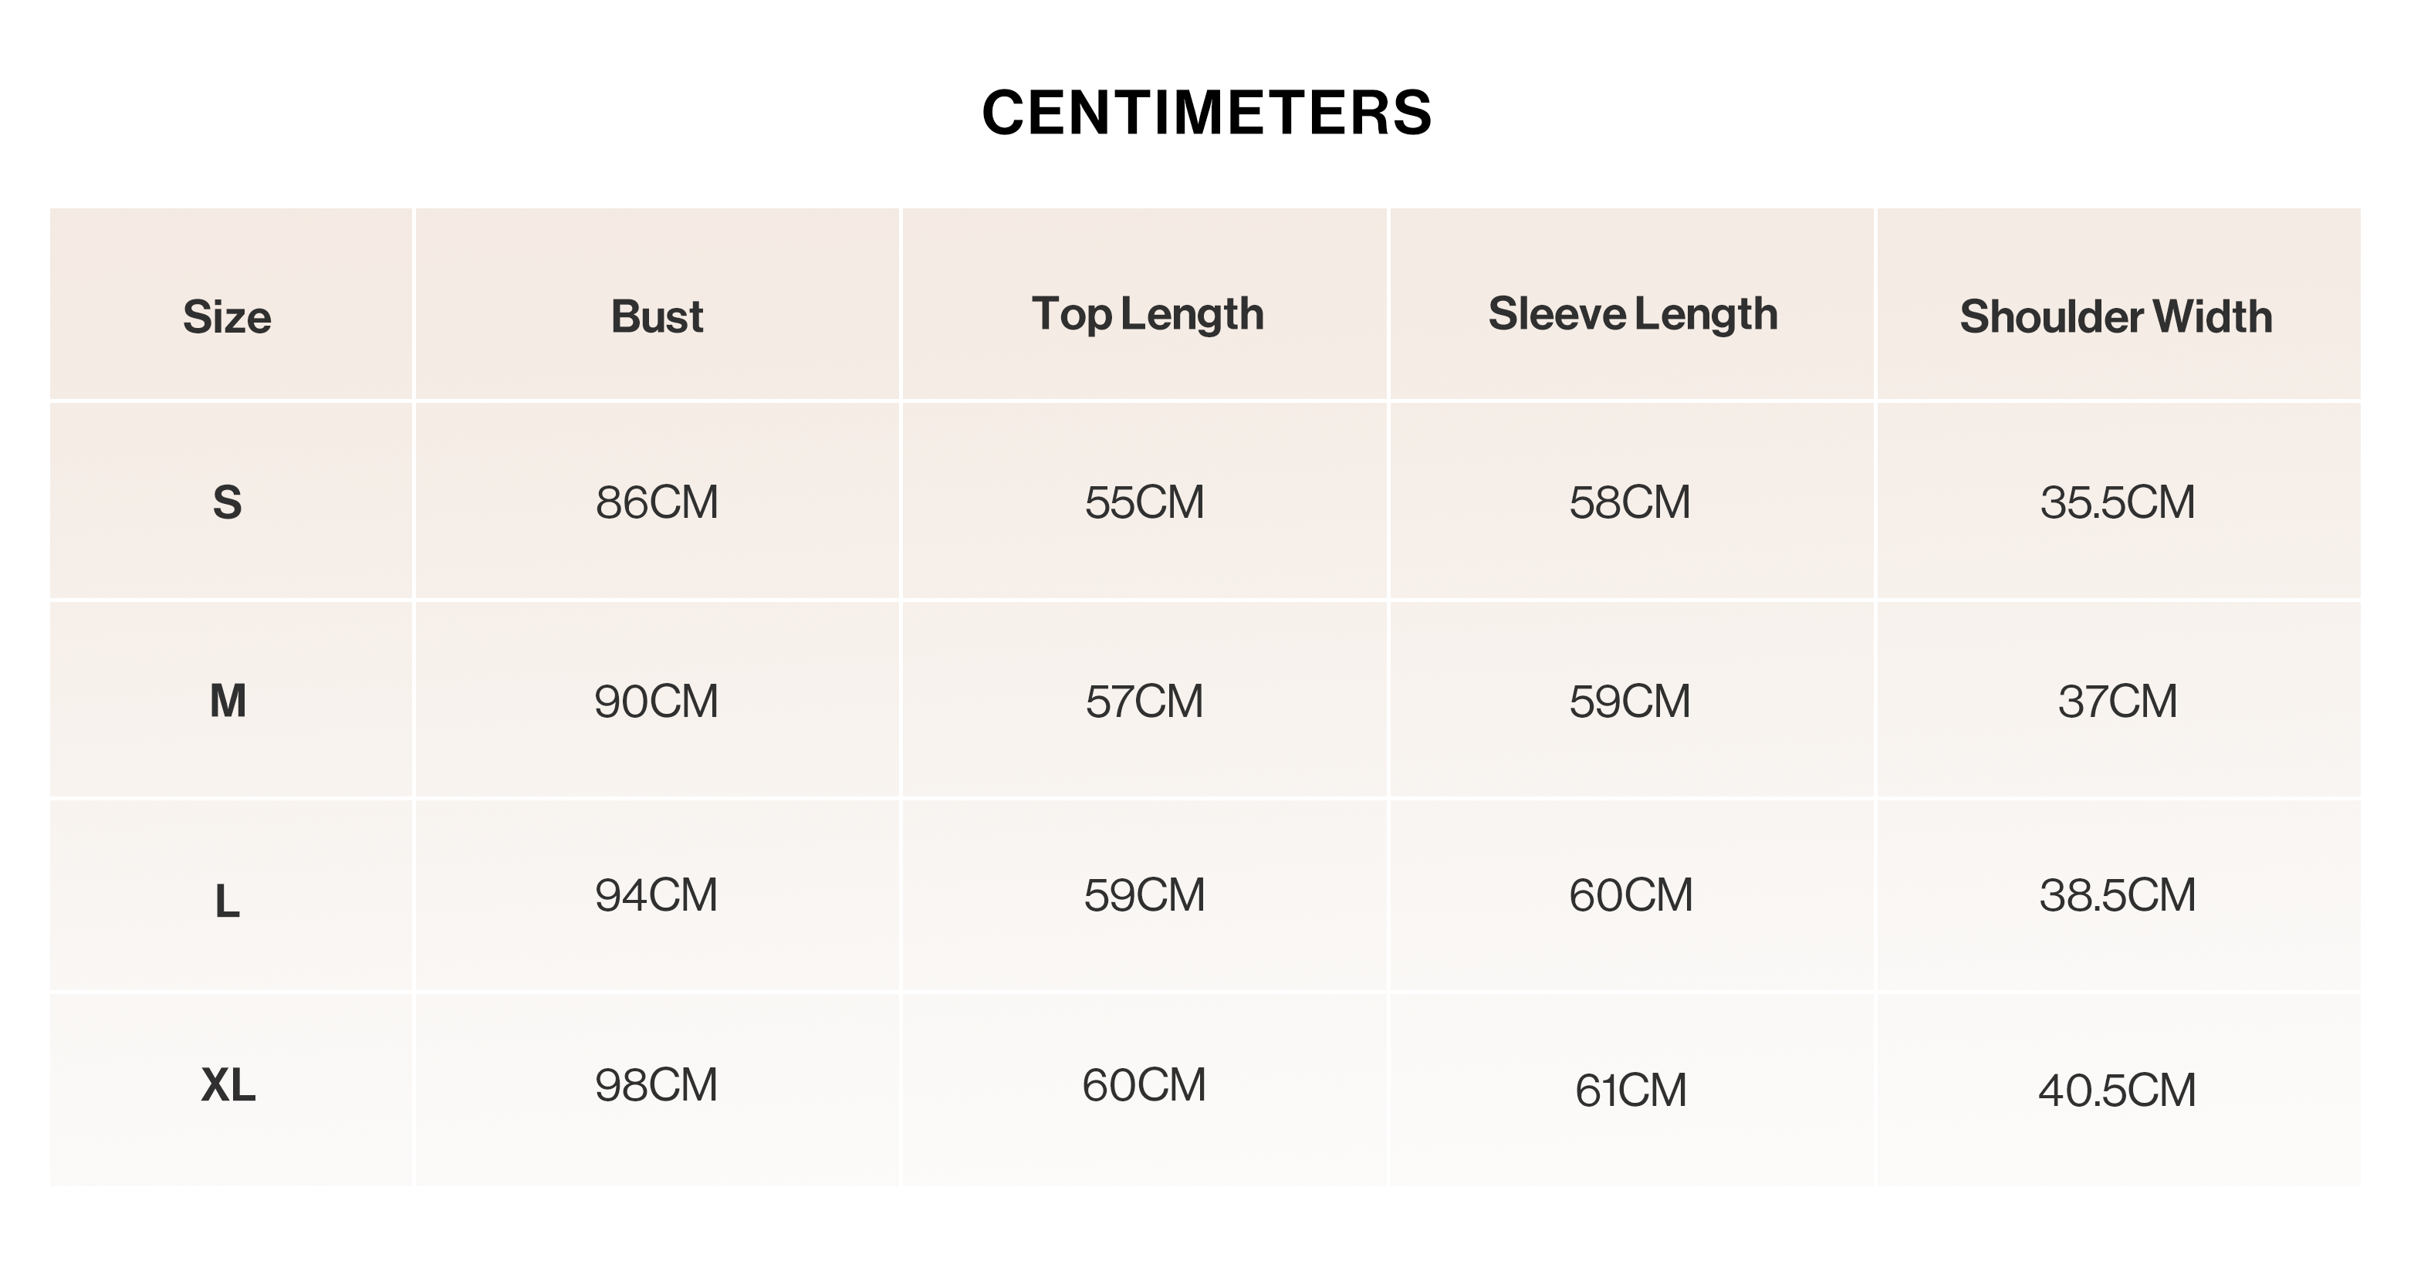This screenshot has width=2414, height=1285.
Task: Select the 94CM bust cell
Action: coord(656,895)
